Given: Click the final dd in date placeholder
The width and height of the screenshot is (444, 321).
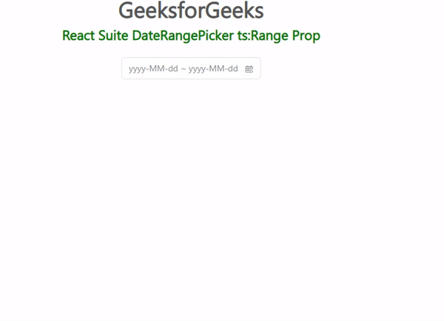Looking at the screenshot, I should [233, 69].
